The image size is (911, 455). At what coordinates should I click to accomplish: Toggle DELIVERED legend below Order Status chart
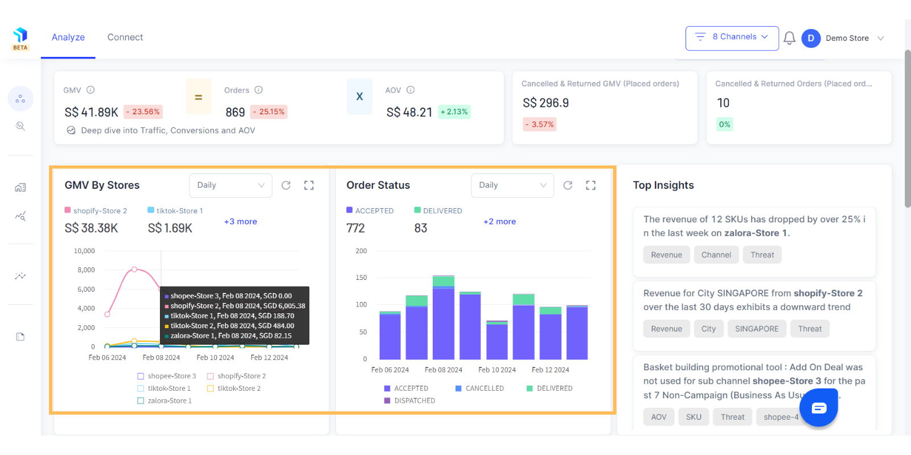[x=549, y=388]
